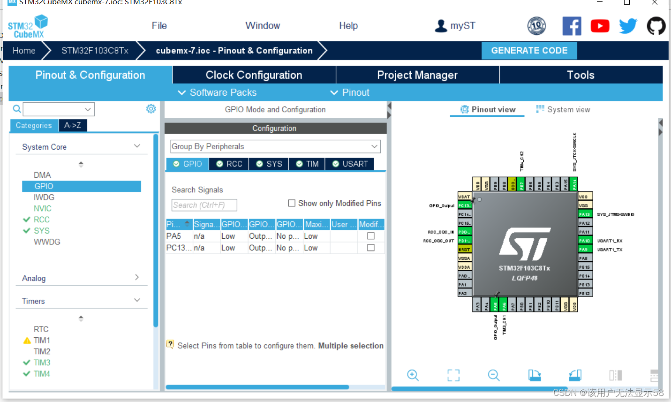Click pin PB7 on the chip top
Viewport: 671px width, 402px height.
point(521,184)
